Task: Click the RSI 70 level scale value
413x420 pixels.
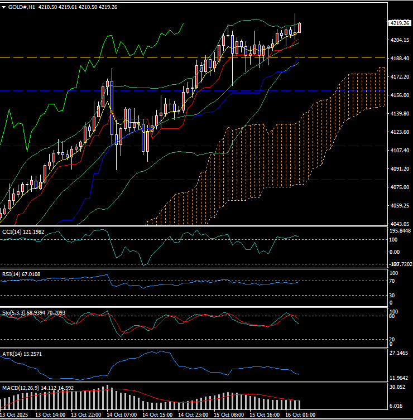Action: pos(393,282)
